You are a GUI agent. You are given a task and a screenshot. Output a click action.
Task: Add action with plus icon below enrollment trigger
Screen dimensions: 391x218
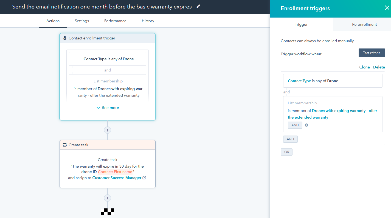click(108, 130)
